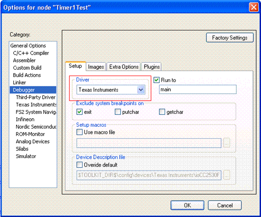Switch to the Images tab
261x217 pixels.
tap(96, 67)
